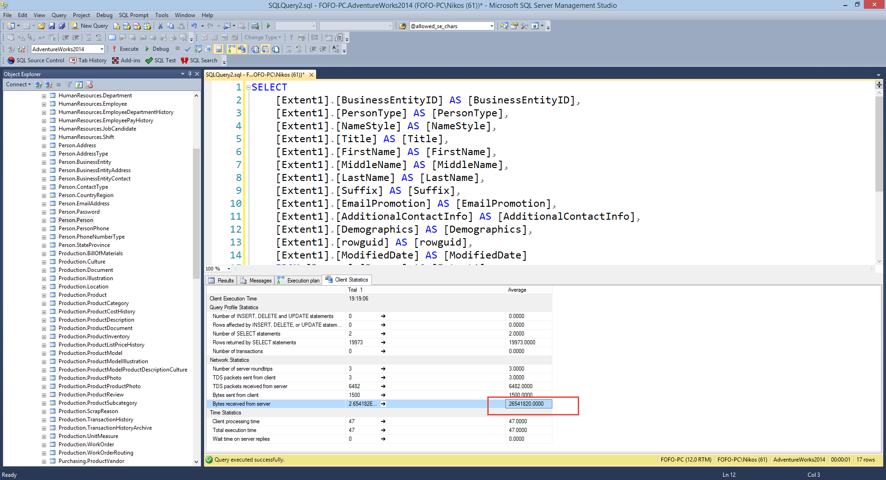Click the Parse checkmark icon
The image size is (886, 480).
tap(188, 49)
